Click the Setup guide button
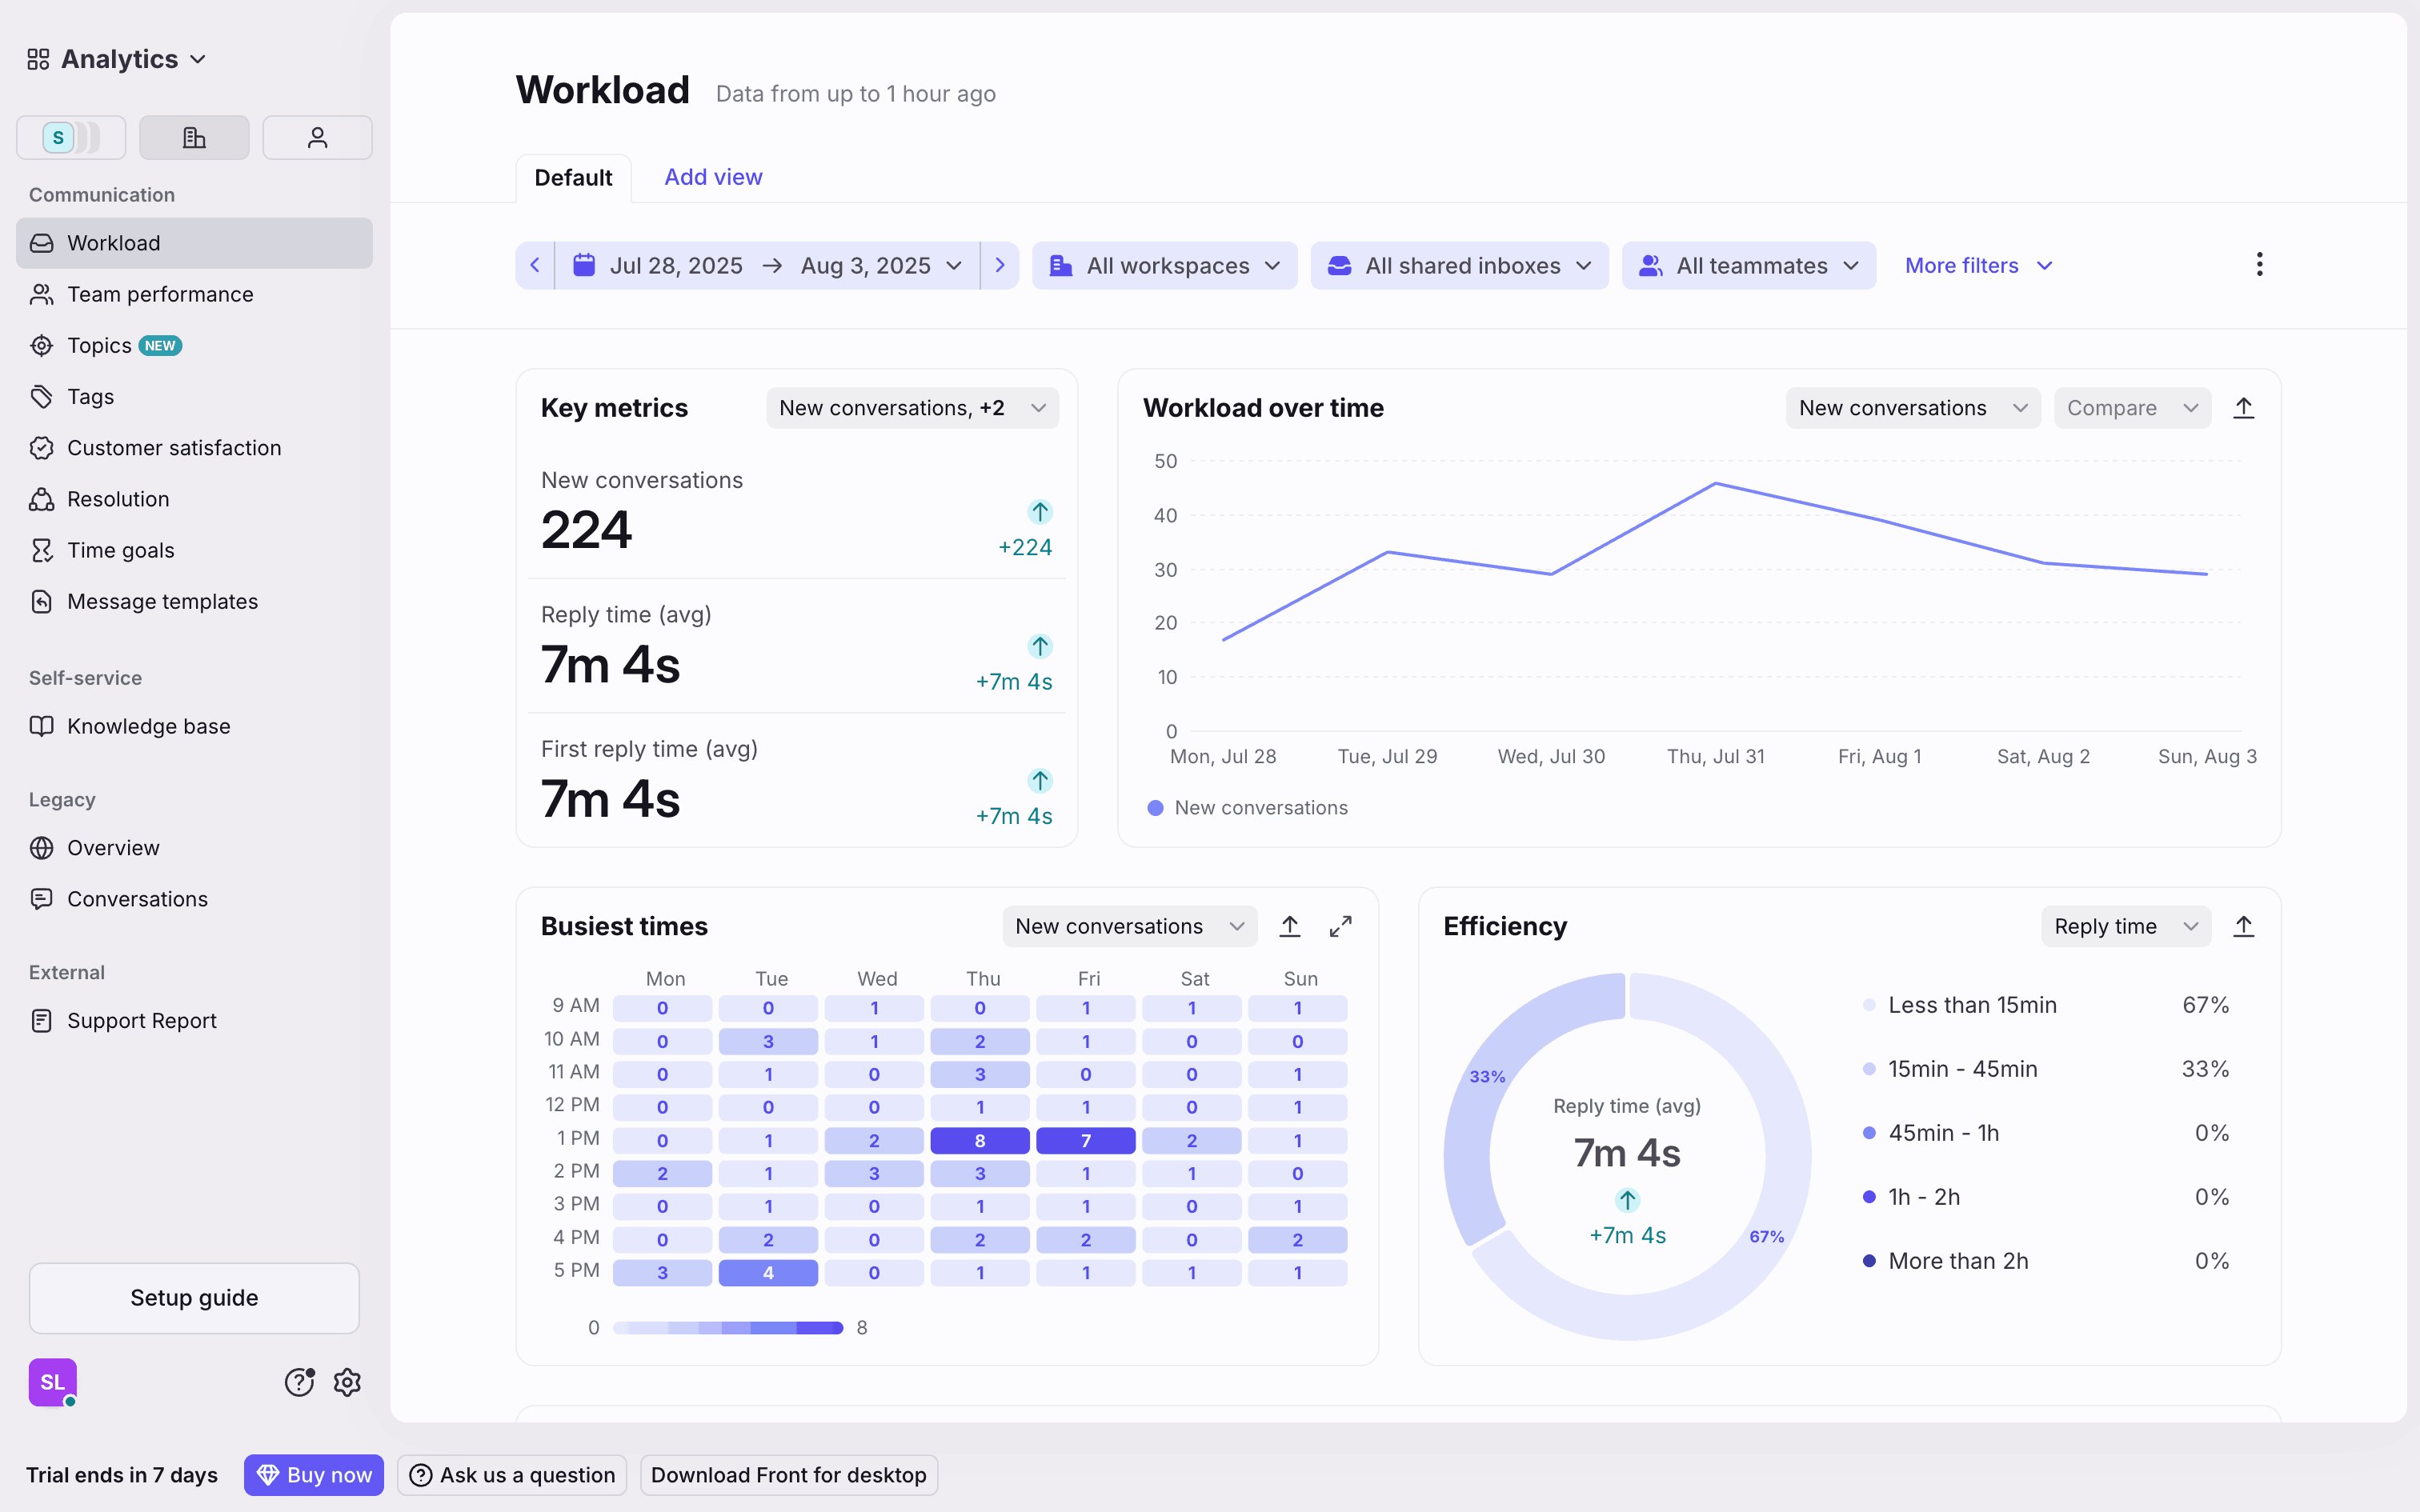The height and width of the screenshot is (1512, 2420). pyautogui.click(x=194, y=1297)
